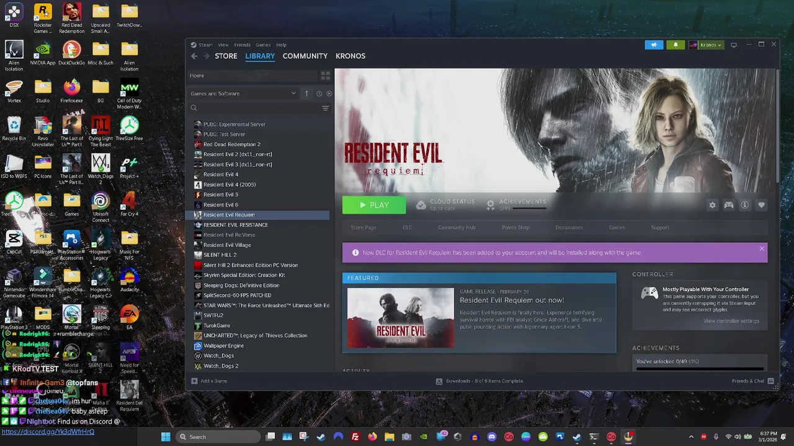Play Resident Evil Requiem

(374, 205)
